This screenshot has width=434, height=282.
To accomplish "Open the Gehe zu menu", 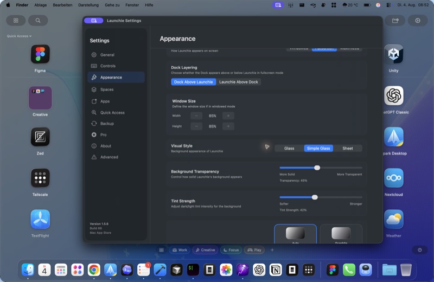I will click(112, 5).
